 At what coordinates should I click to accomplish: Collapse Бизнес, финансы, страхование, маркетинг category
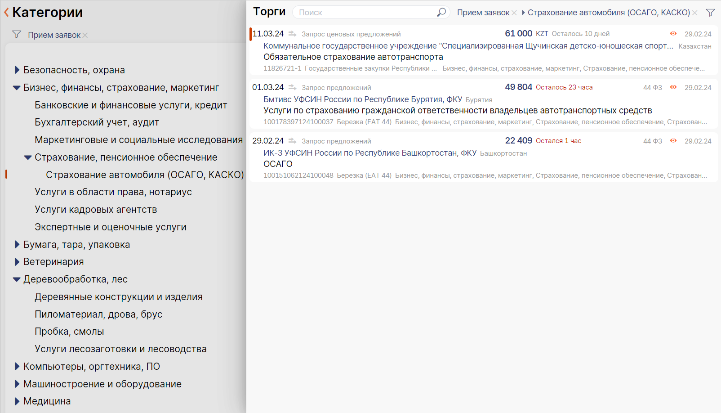coord(17,88)
